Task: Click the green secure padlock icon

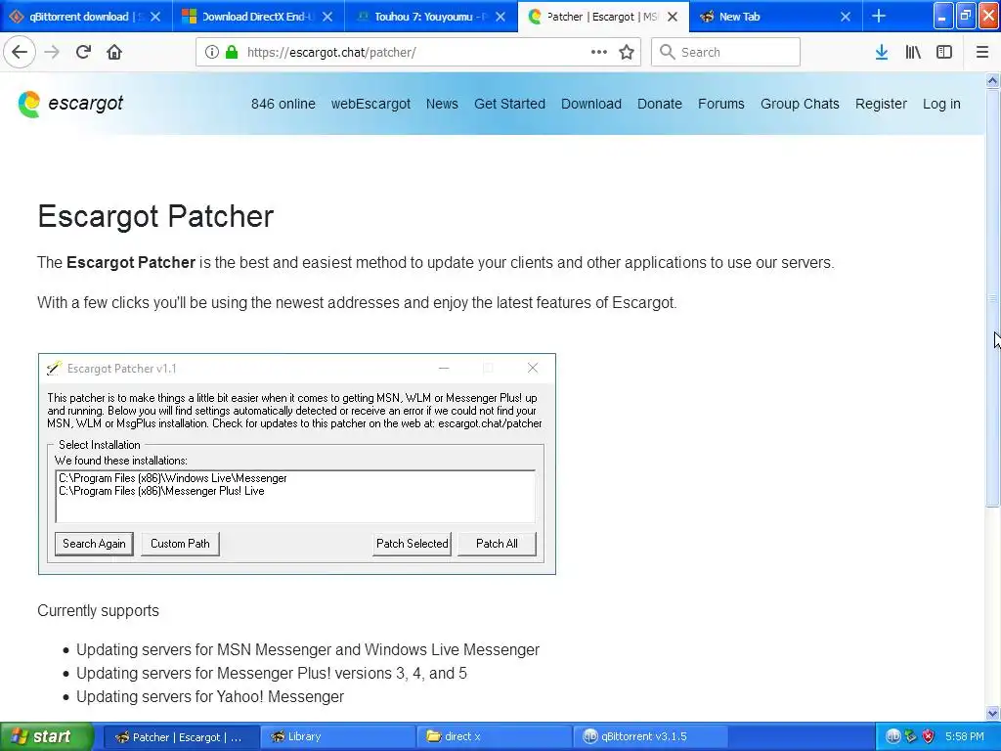Action: pos(231,52)
